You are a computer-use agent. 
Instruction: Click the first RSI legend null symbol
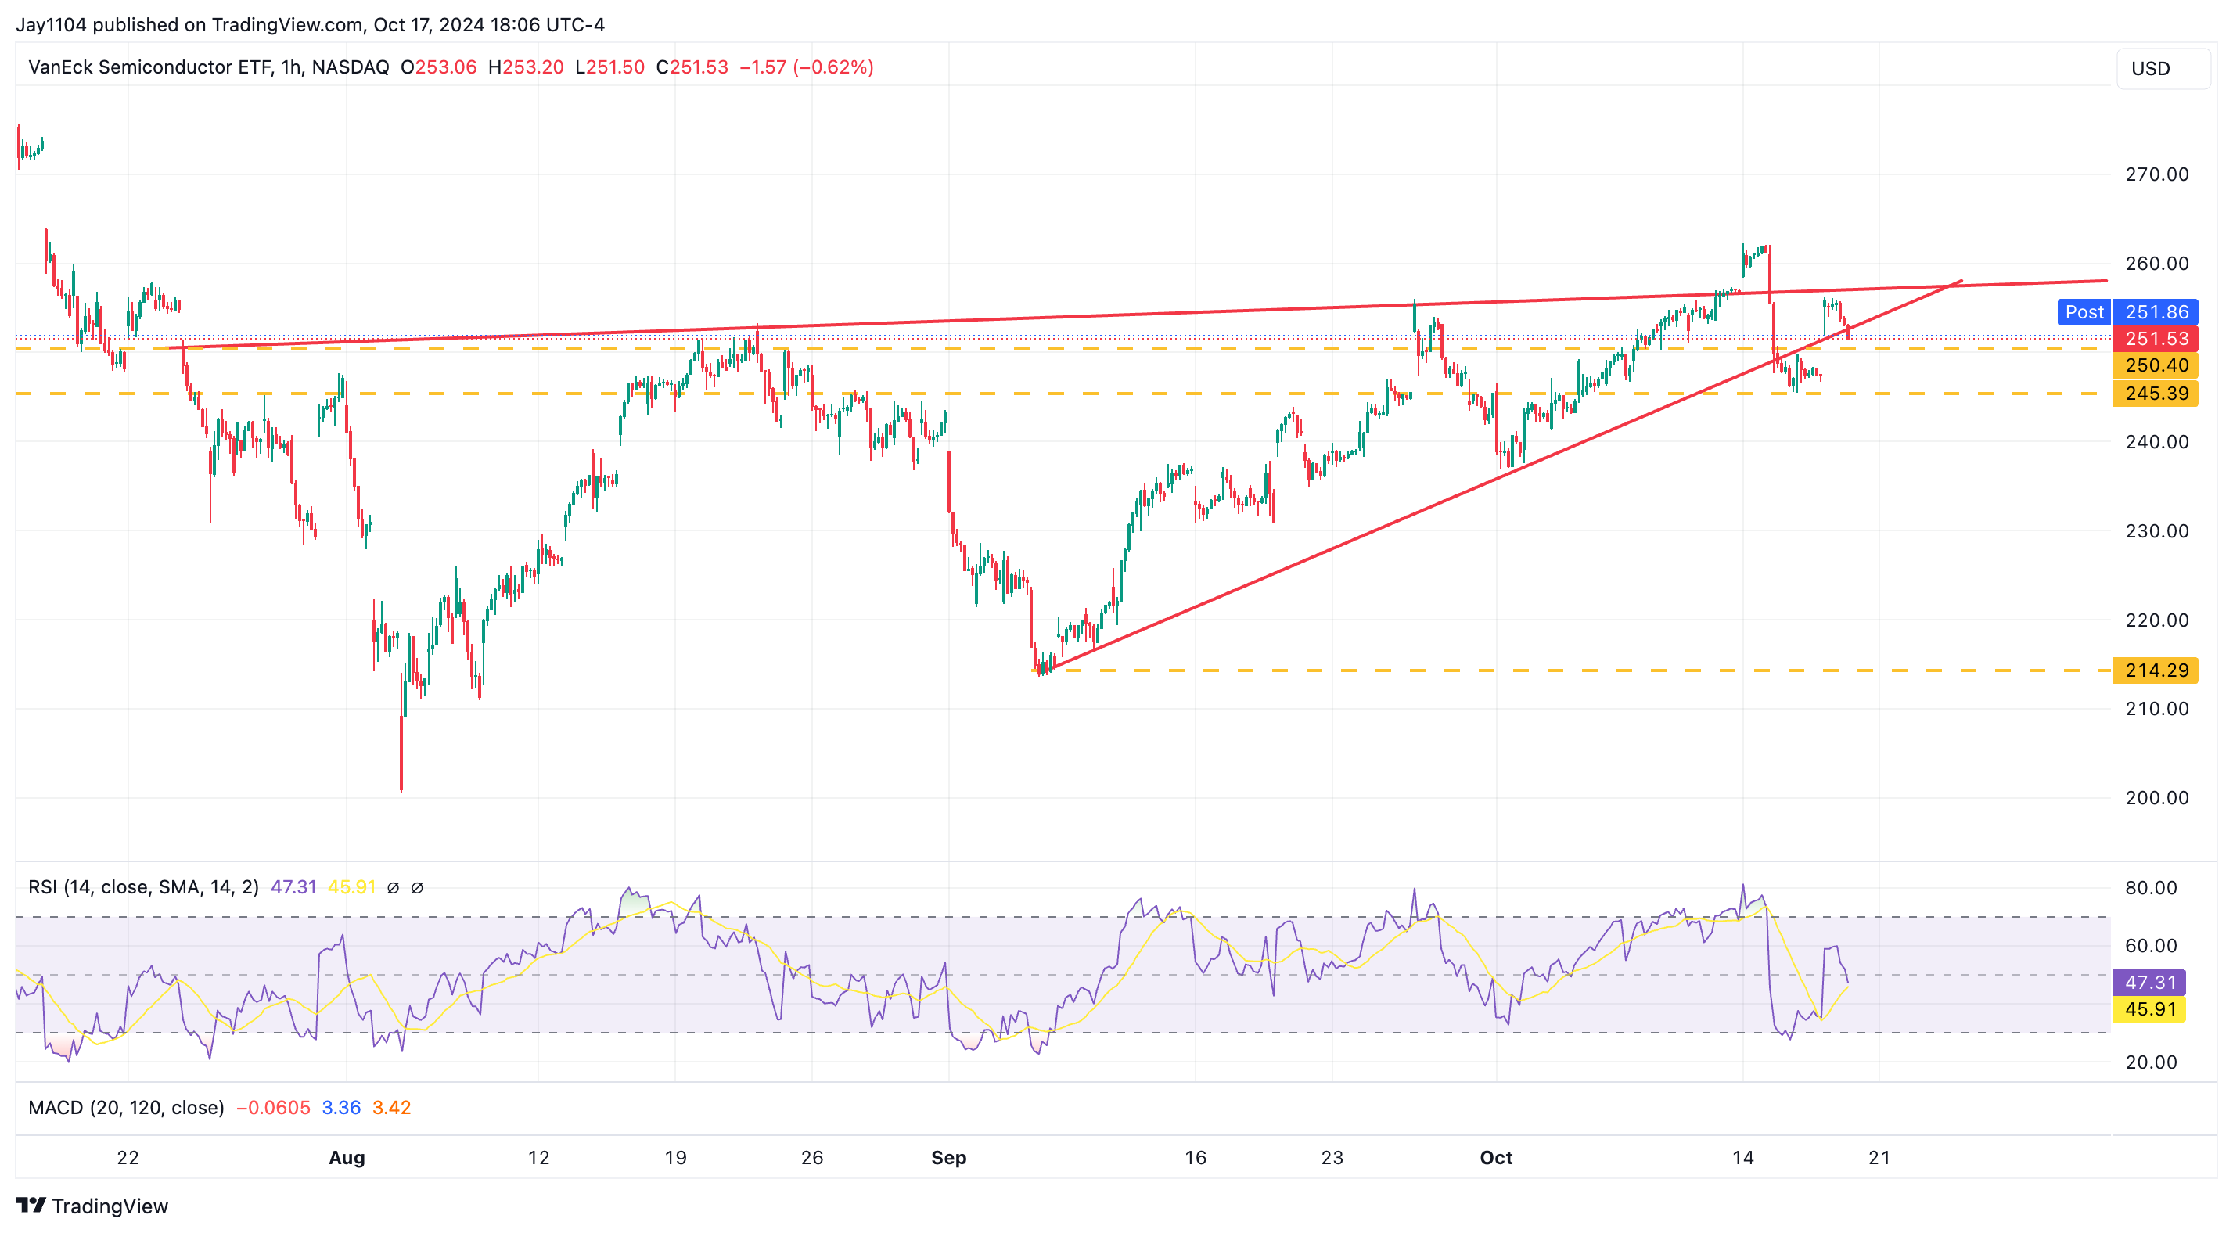pyautogui.click(x=393, y=888)
